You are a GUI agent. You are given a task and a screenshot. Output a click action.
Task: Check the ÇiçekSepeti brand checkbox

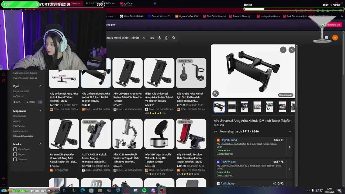pyautogui.click(x=15, y=149)
